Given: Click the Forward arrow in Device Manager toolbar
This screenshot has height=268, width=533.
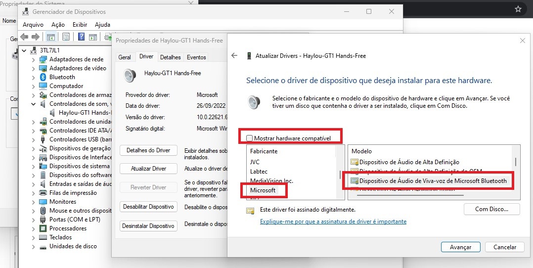Looking at the screenshot, I should (36, 37).
